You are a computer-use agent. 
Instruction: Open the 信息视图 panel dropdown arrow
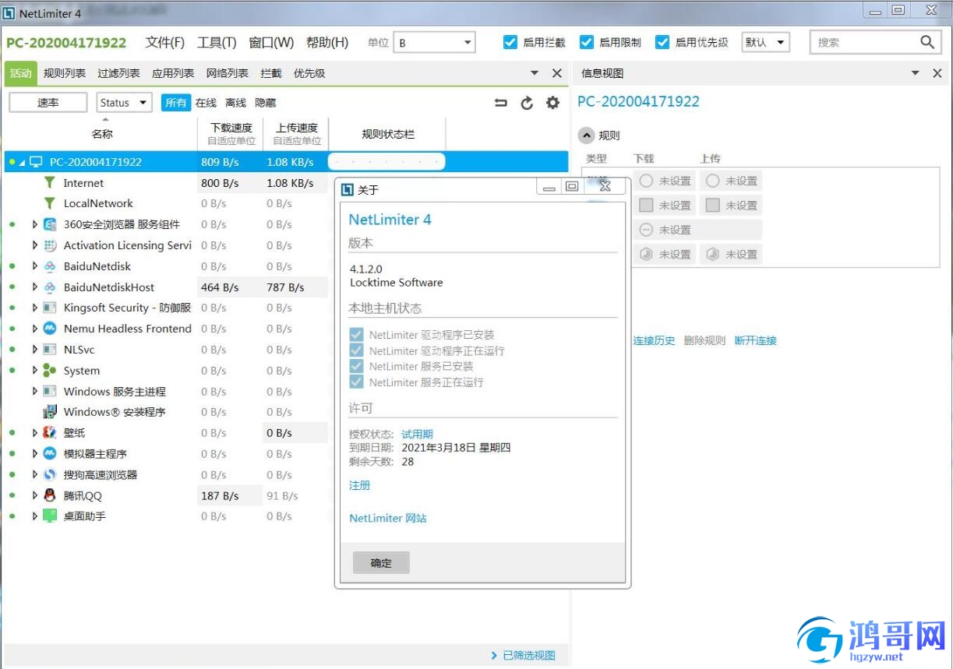pyautogui.click(x=916, y=73)
